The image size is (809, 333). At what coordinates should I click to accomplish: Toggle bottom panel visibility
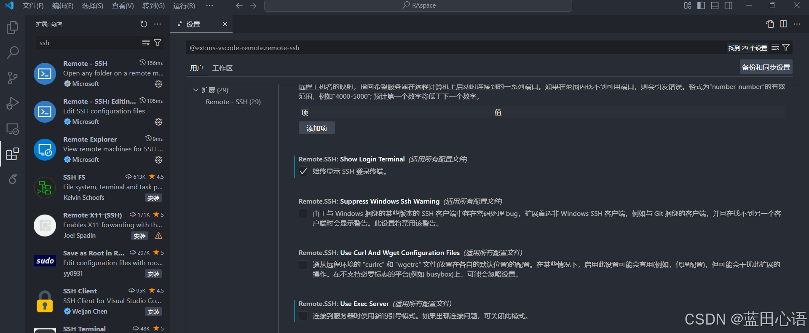click(715, 5)
